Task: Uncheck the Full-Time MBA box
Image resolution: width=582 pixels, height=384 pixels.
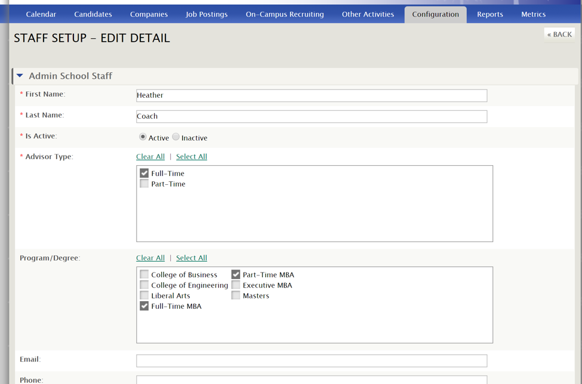Action: [x=144, y=306]
